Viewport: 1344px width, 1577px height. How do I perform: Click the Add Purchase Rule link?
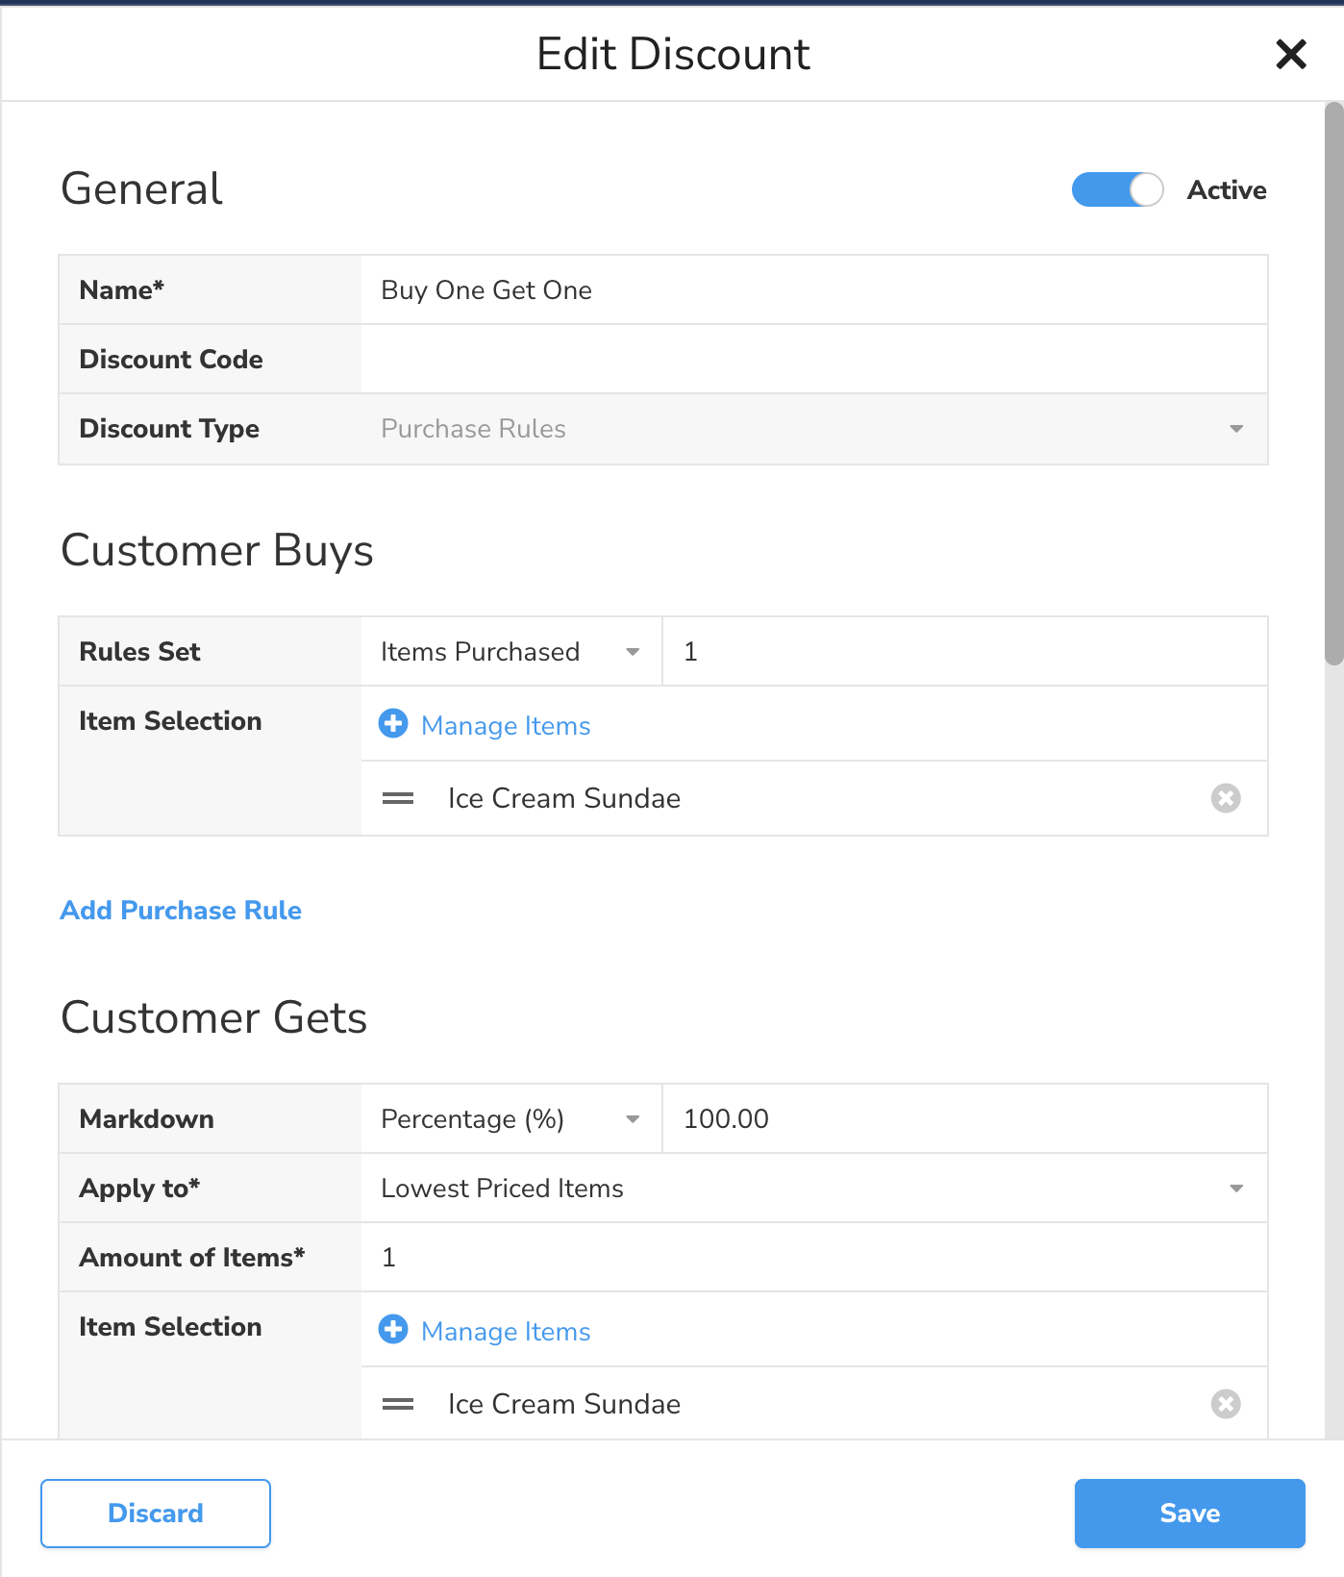[x=181, y=911]
